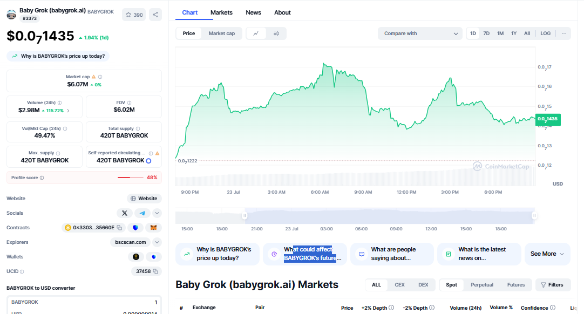Click Max. supply info icon

click(x=58, y=153)
